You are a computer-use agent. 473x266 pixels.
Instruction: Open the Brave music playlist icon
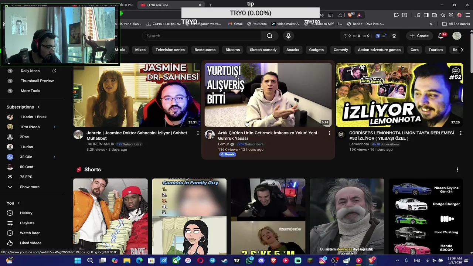tap(418, 15)
